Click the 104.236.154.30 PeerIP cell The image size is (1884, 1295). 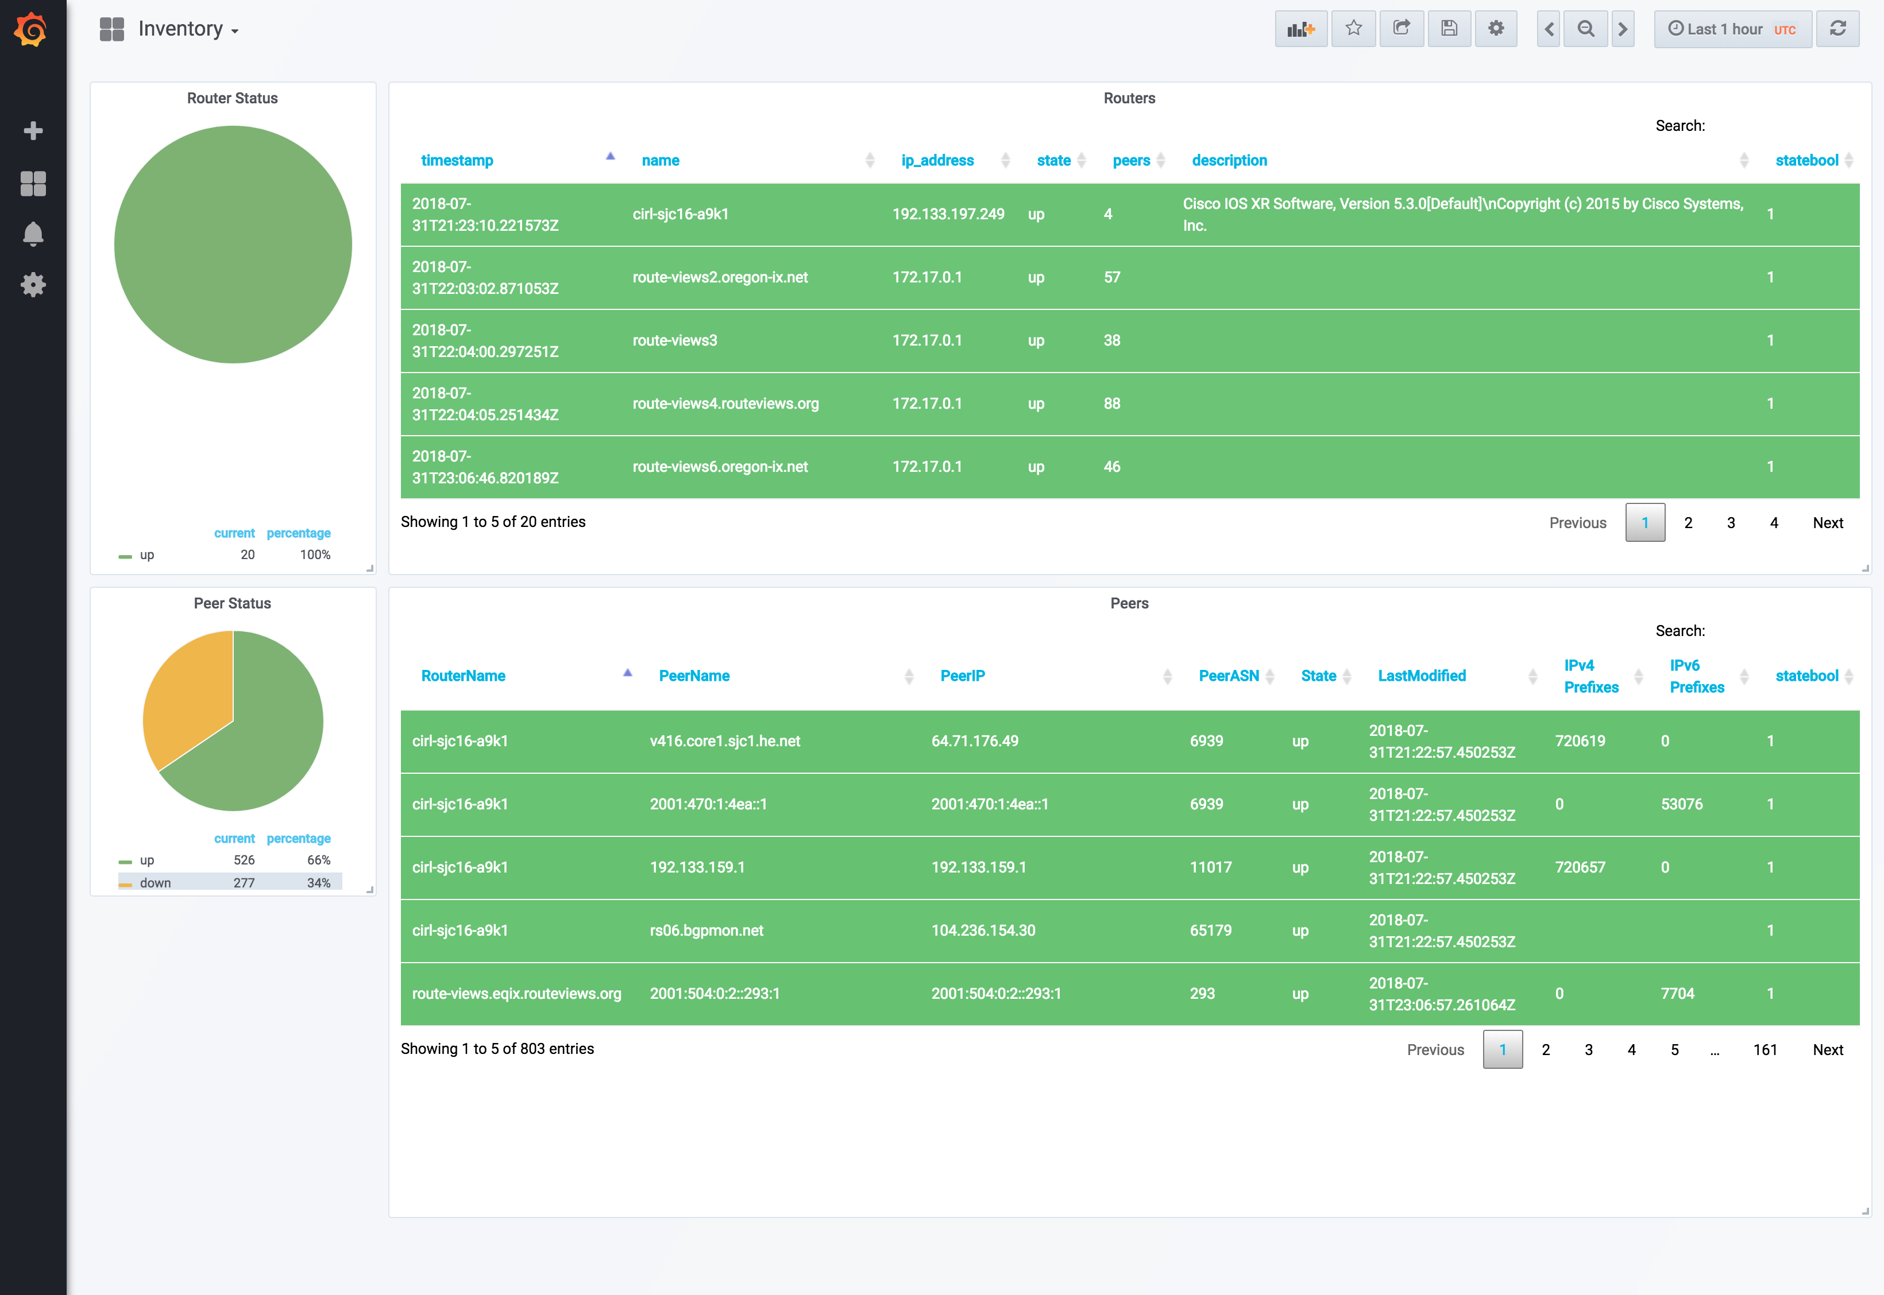pos(983,930)
